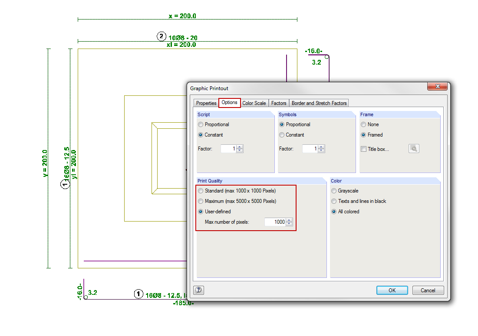The image size is (478, 336).
Task: Confirm settings with OK button
Action: tap(392, 290)
